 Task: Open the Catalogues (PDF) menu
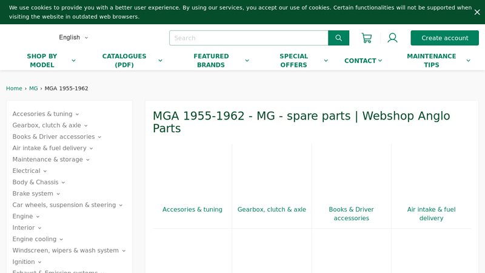pyautogui.click(x=124, y=60)
